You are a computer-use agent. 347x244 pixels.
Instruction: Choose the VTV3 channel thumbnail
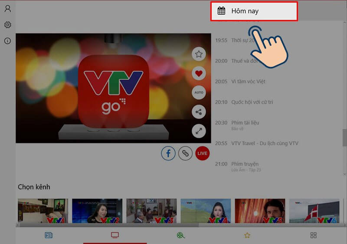(151, 211)
